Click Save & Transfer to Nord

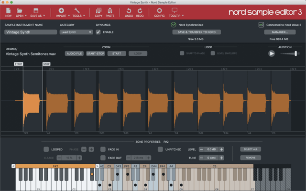point(197,32)
